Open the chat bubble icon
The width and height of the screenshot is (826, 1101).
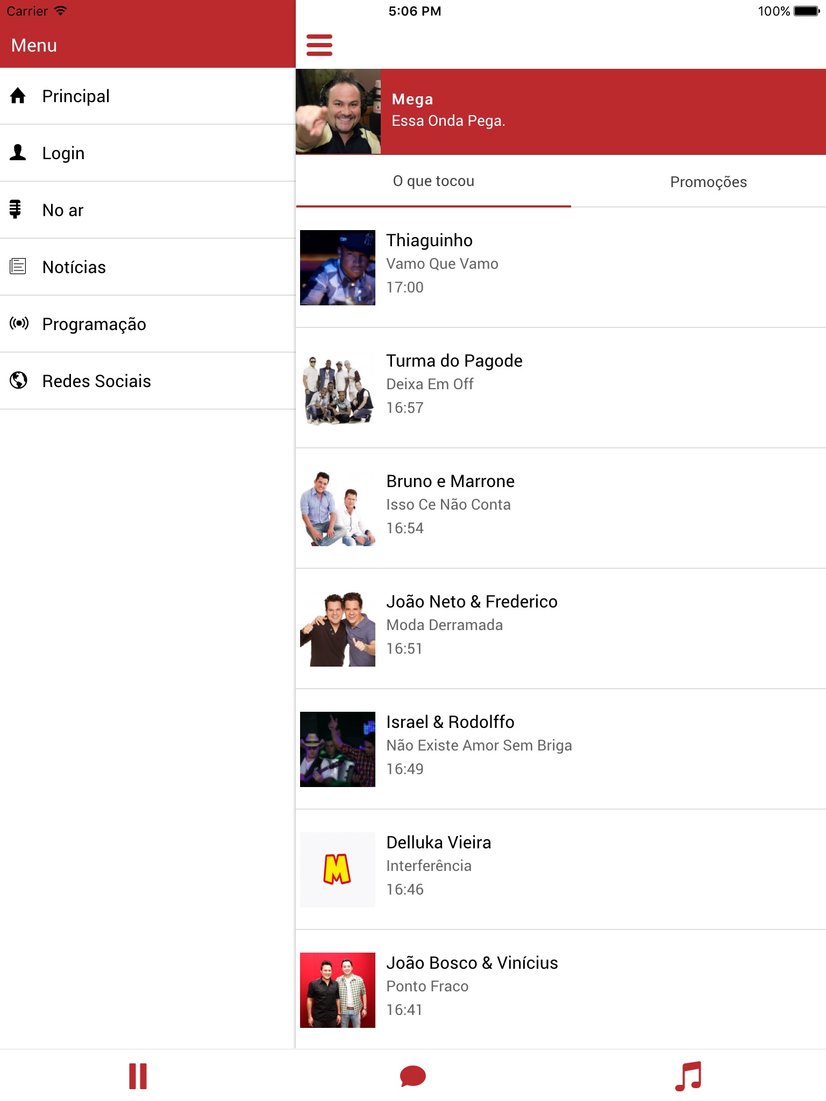(x=412, y=1076)
